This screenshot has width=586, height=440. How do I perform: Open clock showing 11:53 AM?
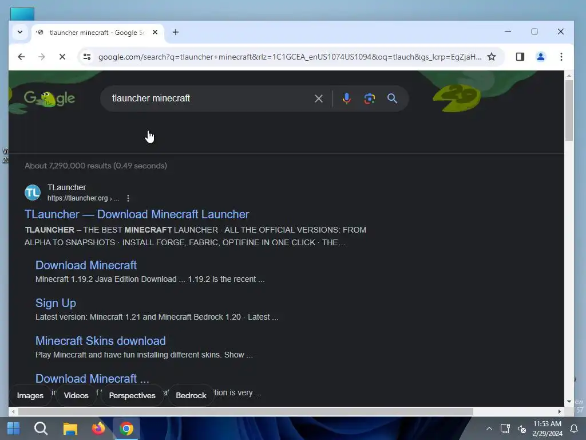(547, 429)
